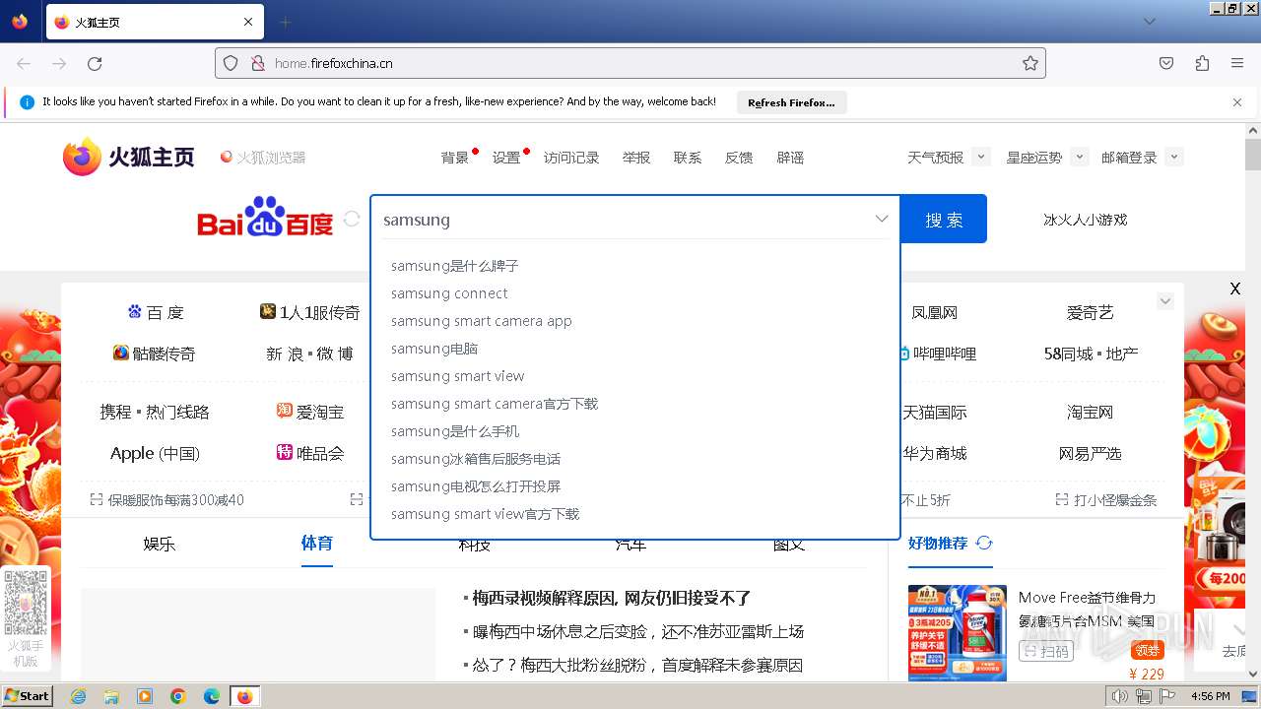1261x709 pixels.
Task: Open the 哔哩哔哩 link
Action: coord(938,354)
